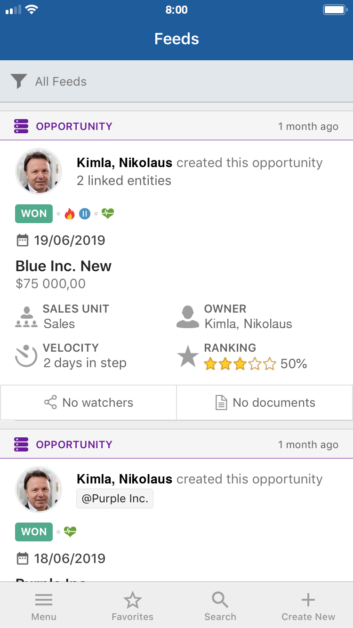353x628 pixels.
Task: Tap the Sales Unit group icon
Action: 26,317
